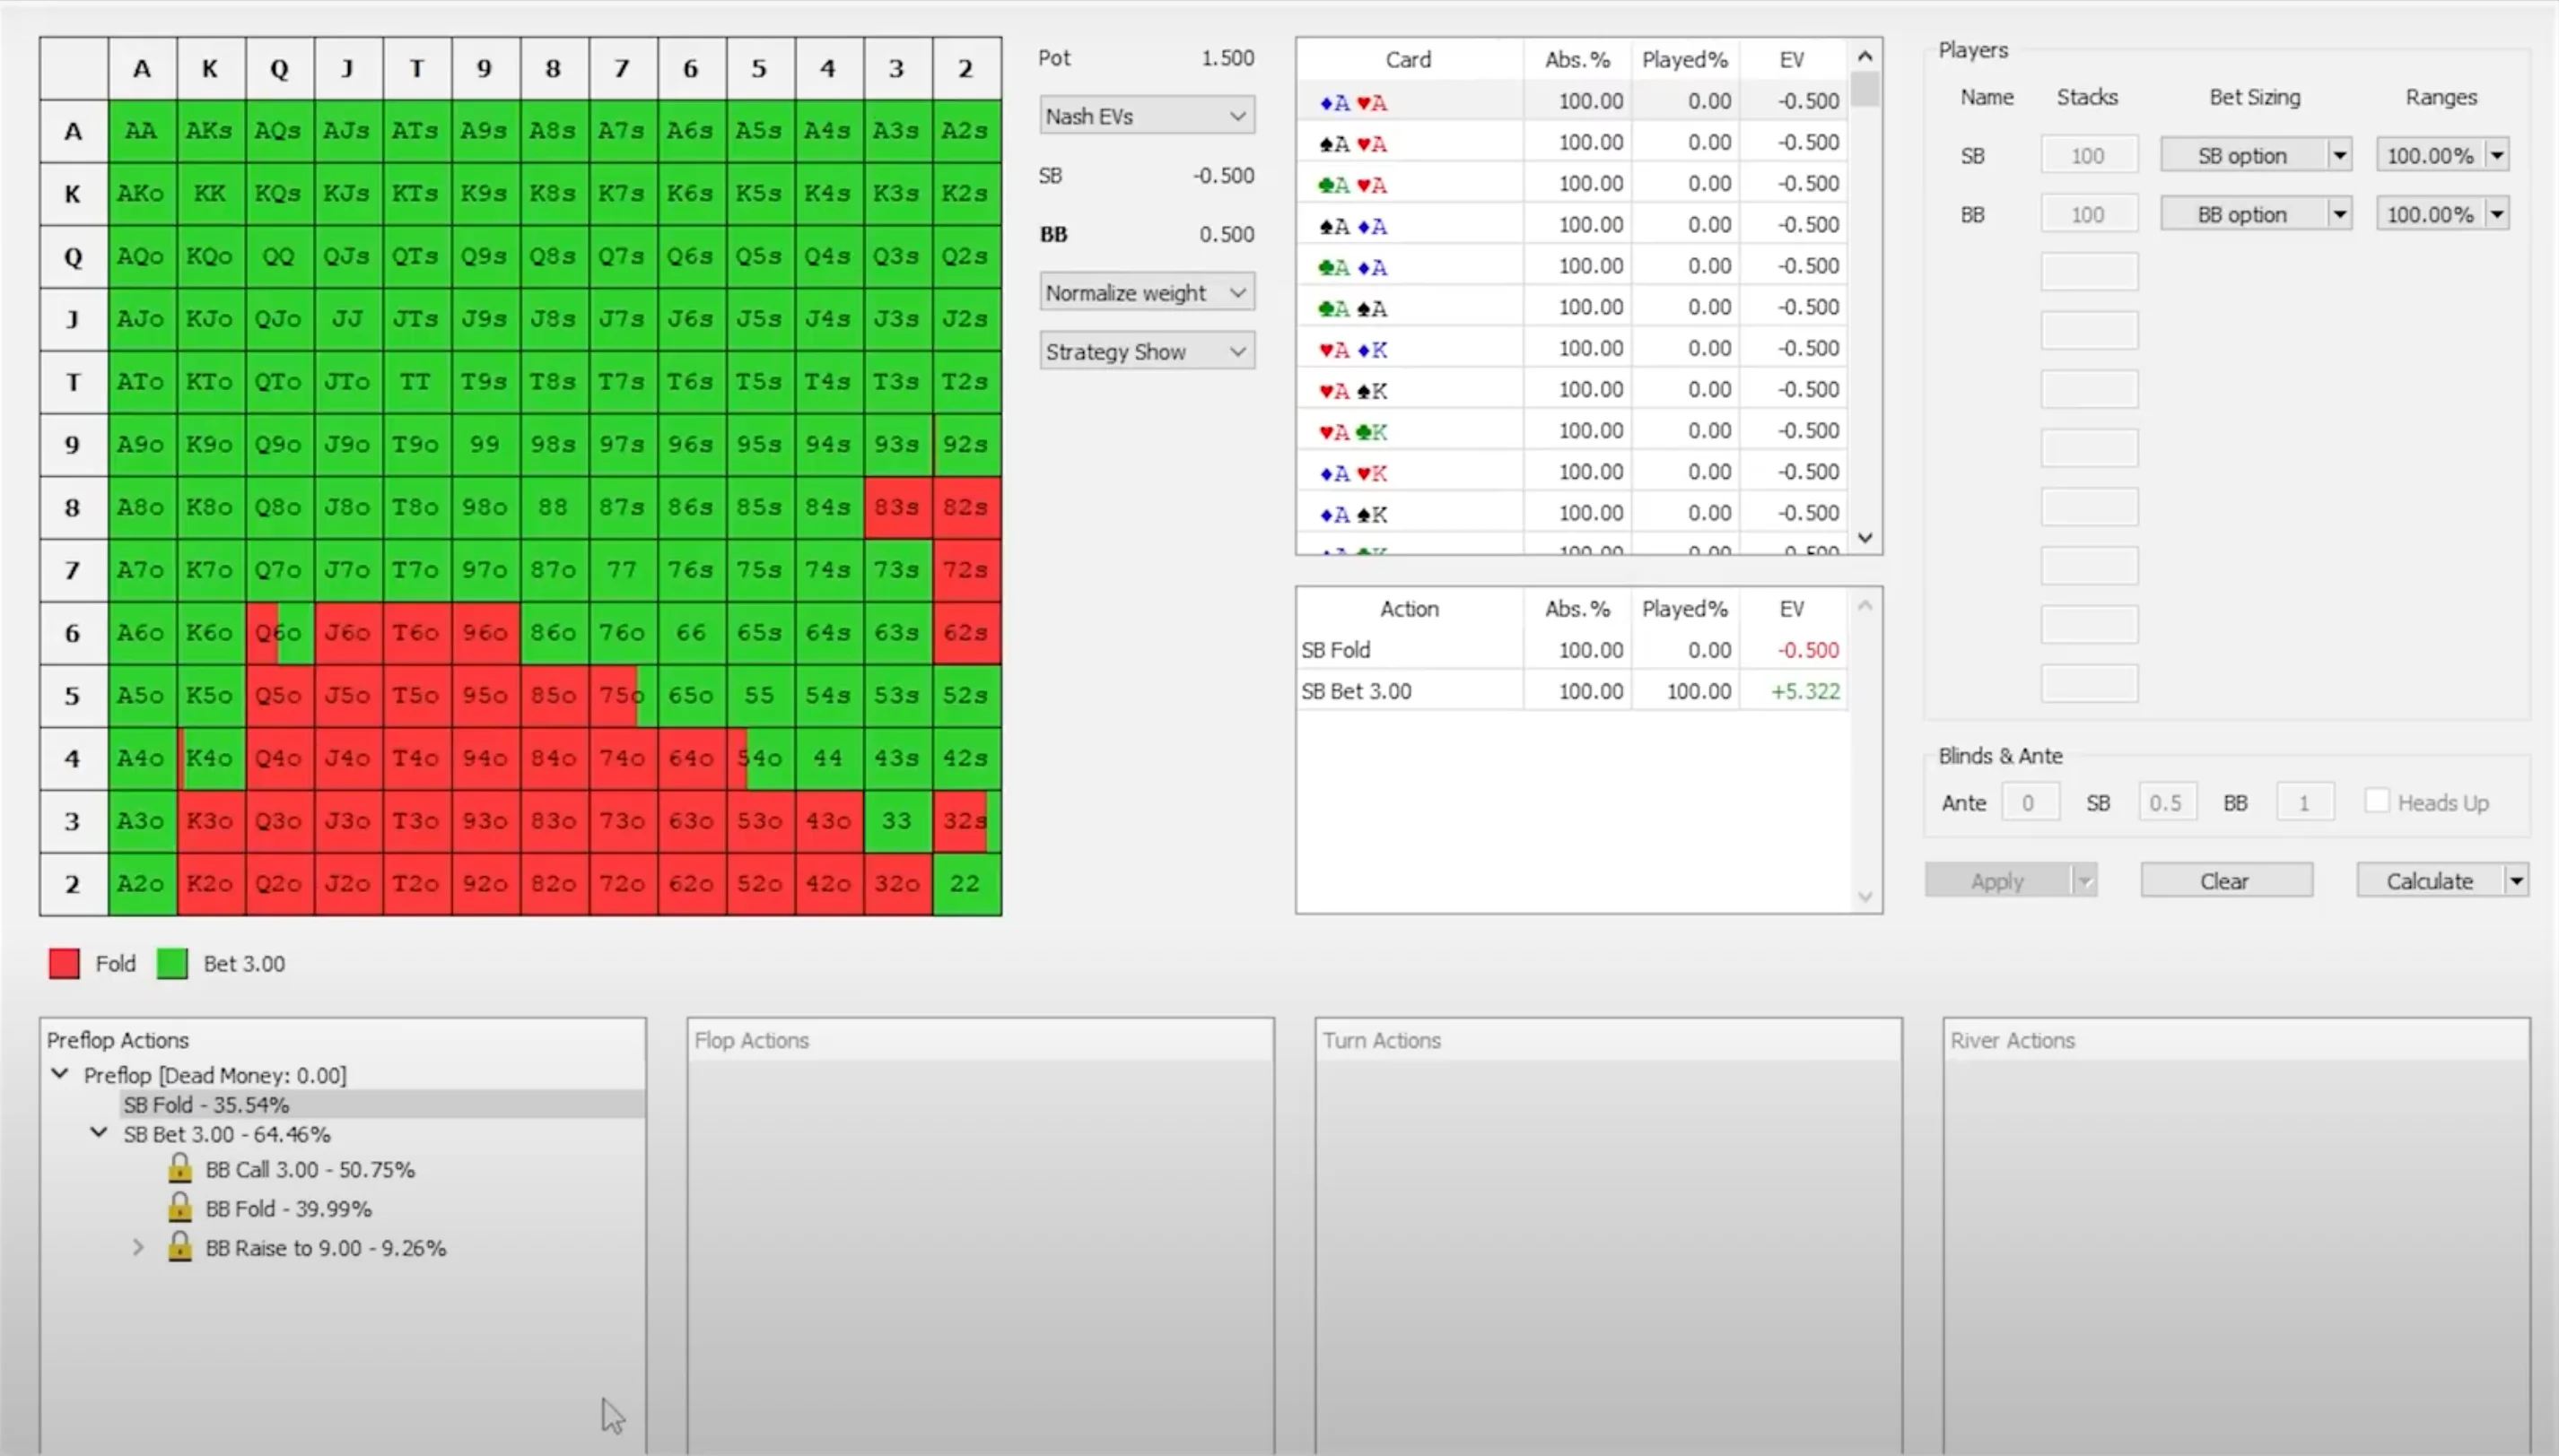The height and width of the screenshot is (1456, 2559).
Task: Open the Strategy Show dropdown
Action: 1146,351
